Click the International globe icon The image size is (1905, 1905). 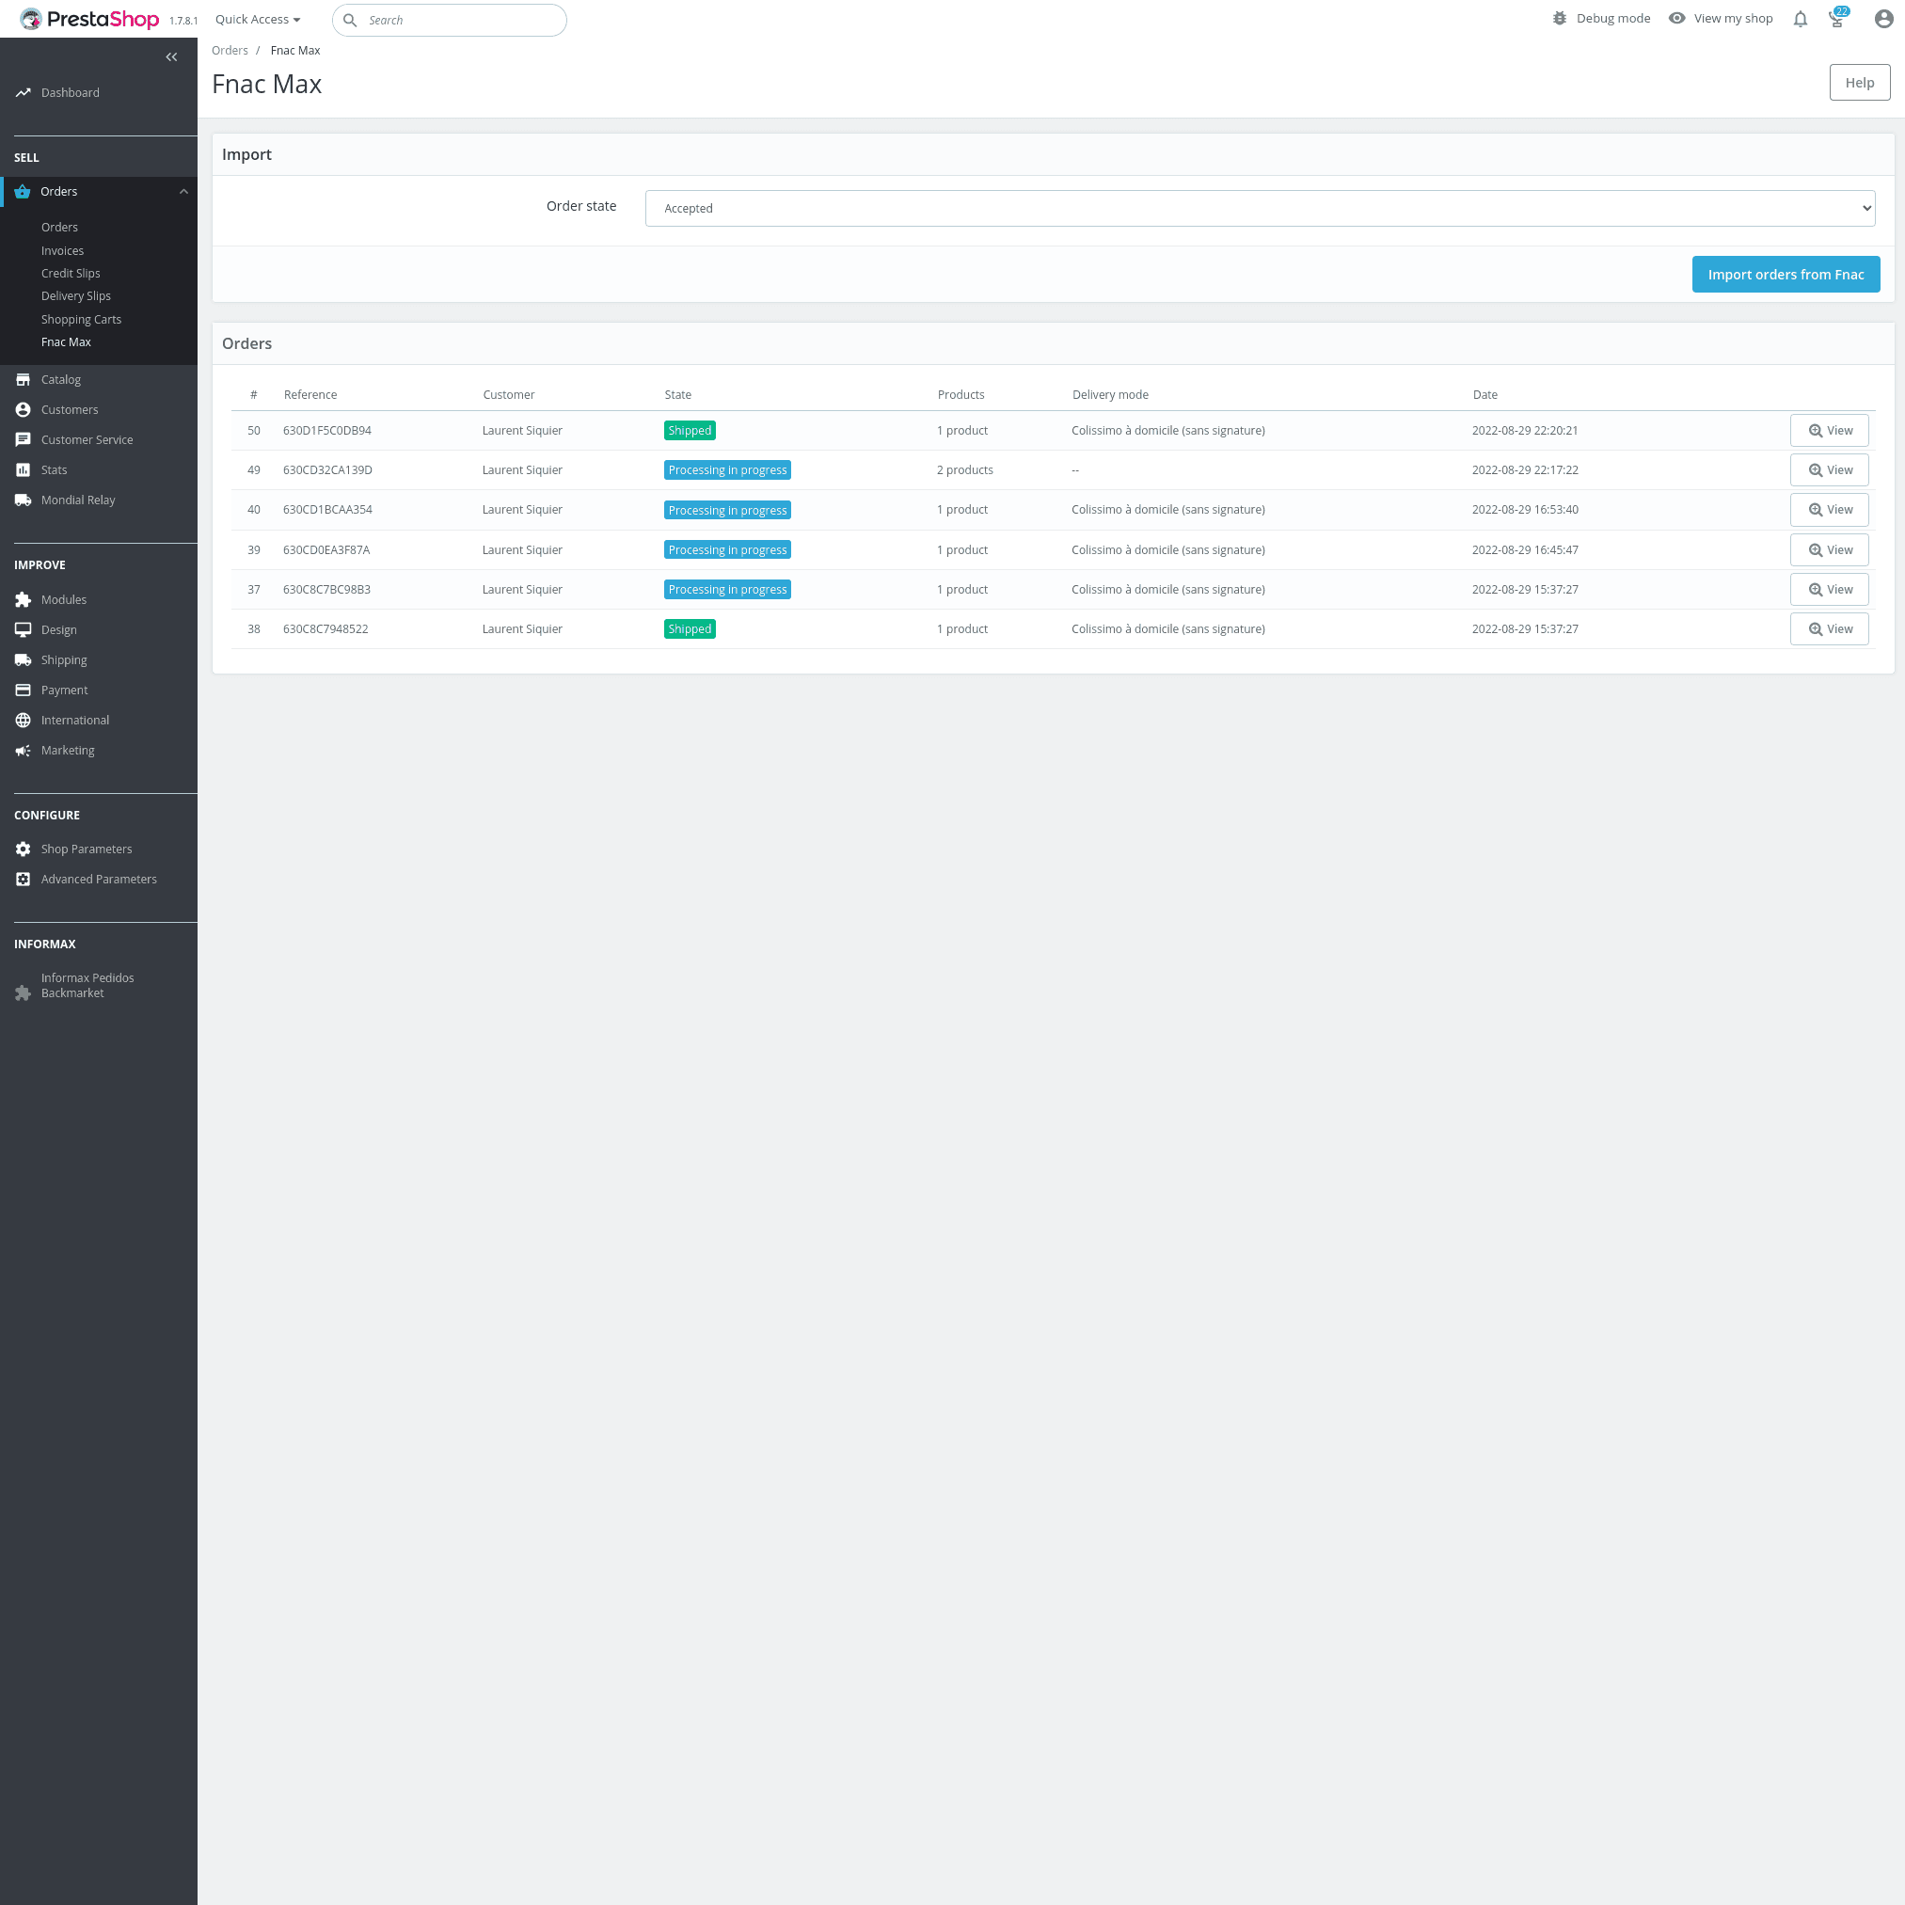pyautogui.click(x=23, y=721)
